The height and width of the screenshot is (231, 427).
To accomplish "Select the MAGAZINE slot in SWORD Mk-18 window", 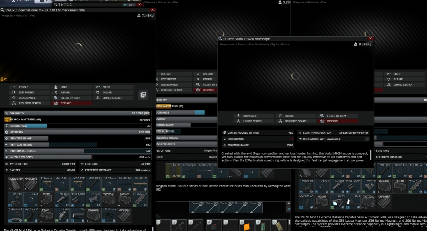I will point(31,184).
